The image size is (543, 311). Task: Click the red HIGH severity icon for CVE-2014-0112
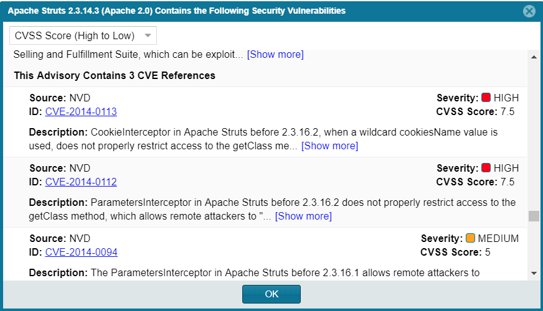[x=486, y=168]
